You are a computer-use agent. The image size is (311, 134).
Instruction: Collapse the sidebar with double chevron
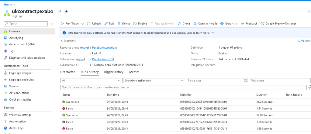[x=52, y=24]
